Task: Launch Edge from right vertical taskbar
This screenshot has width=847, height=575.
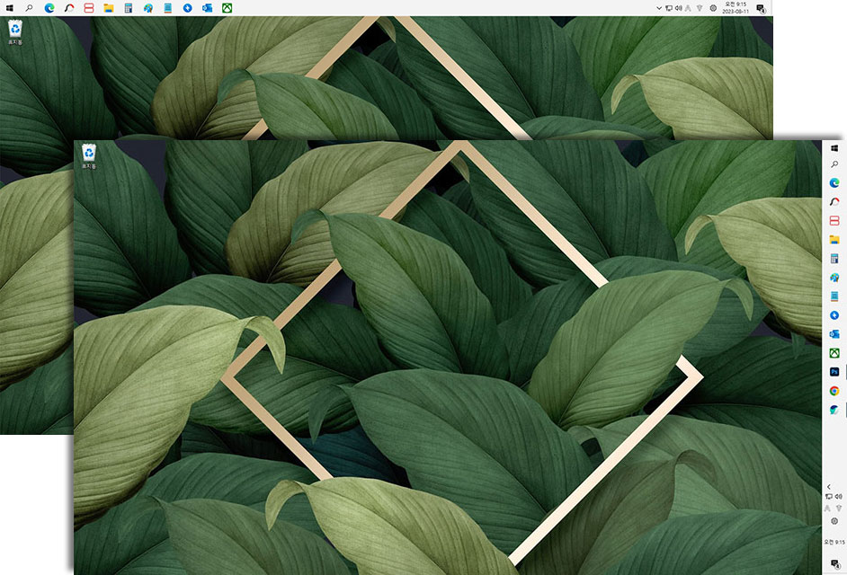Action: coord(834,183)
